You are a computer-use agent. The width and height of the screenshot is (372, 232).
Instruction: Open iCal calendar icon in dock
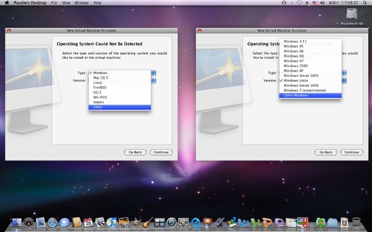click(x=88, y=223)
